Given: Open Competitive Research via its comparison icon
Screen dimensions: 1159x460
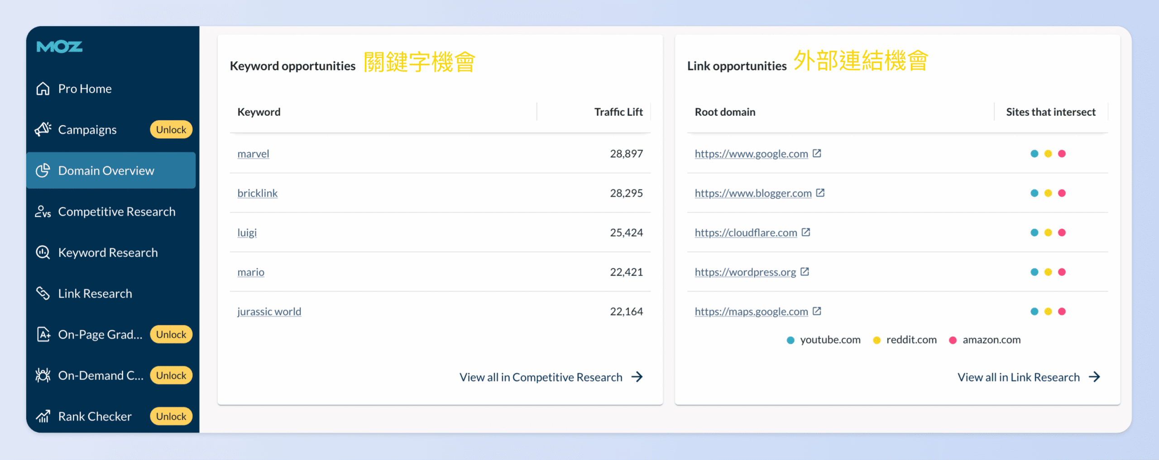Looking at the screenshot, I should point(43,211).
